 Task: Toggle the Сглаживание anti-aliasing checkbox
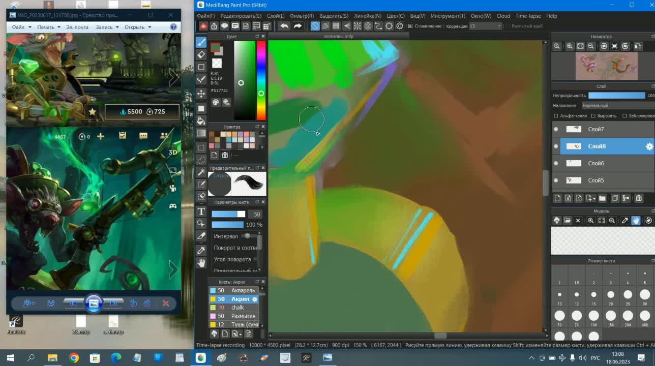pyautogui.click(x=411, y=26)
